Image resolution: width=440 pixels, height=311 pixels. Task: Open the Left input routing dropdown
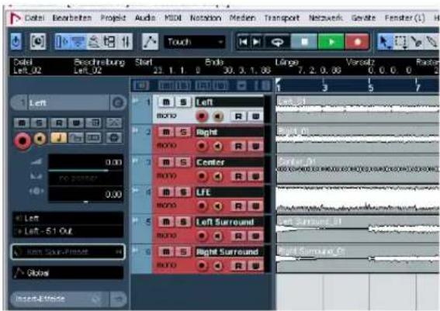coord(68,218)
